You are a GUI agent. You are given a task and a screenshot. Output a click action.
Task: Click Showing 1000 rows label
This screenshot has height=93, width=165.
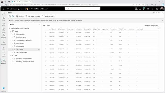tap(151, 25)
